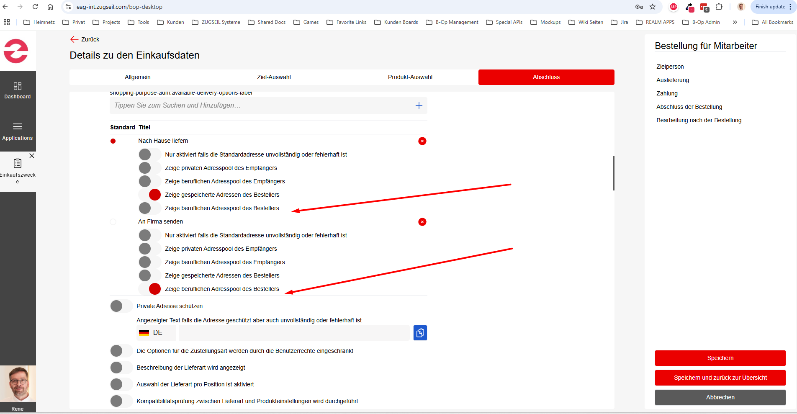Open the Applications menu in sidebar
Screen dimensions: 797x414
pos(18,131)
